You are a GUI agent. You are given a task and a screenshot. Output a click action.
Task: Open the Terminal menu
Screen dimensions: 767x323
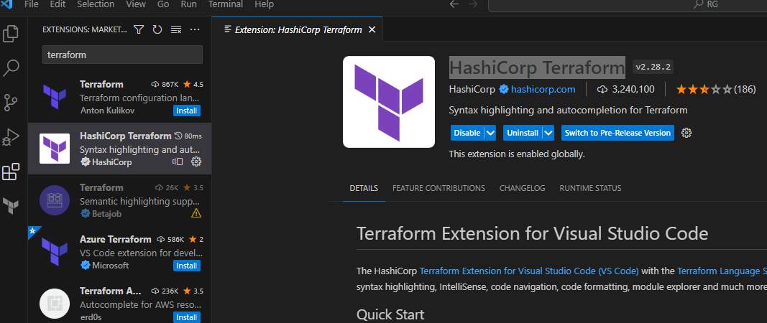tap(227, 4)
